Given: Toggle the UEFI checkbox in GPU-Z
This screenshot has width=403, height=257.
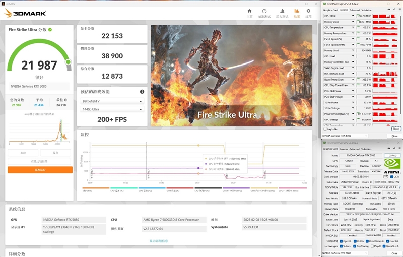Looking at the screenshot, I should [392, 177].
